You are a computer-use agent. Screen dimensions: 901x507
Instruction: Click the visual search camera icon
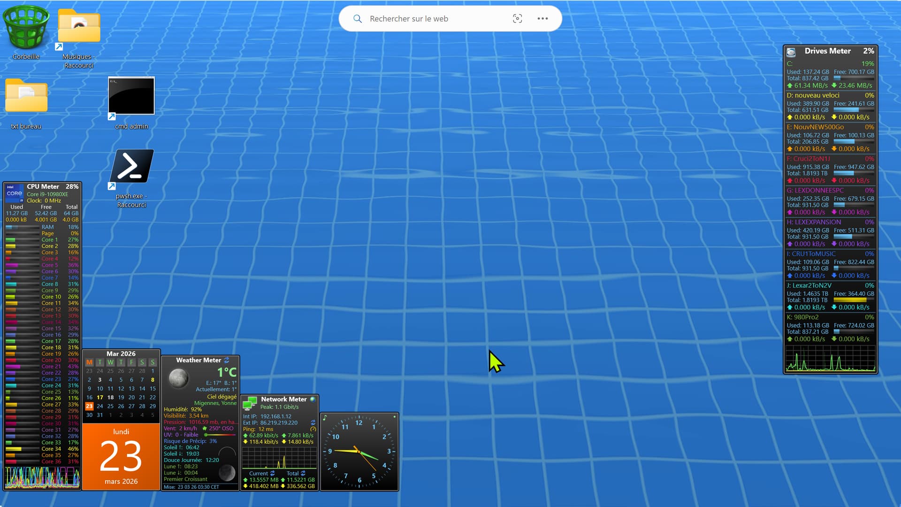point(517,18)
